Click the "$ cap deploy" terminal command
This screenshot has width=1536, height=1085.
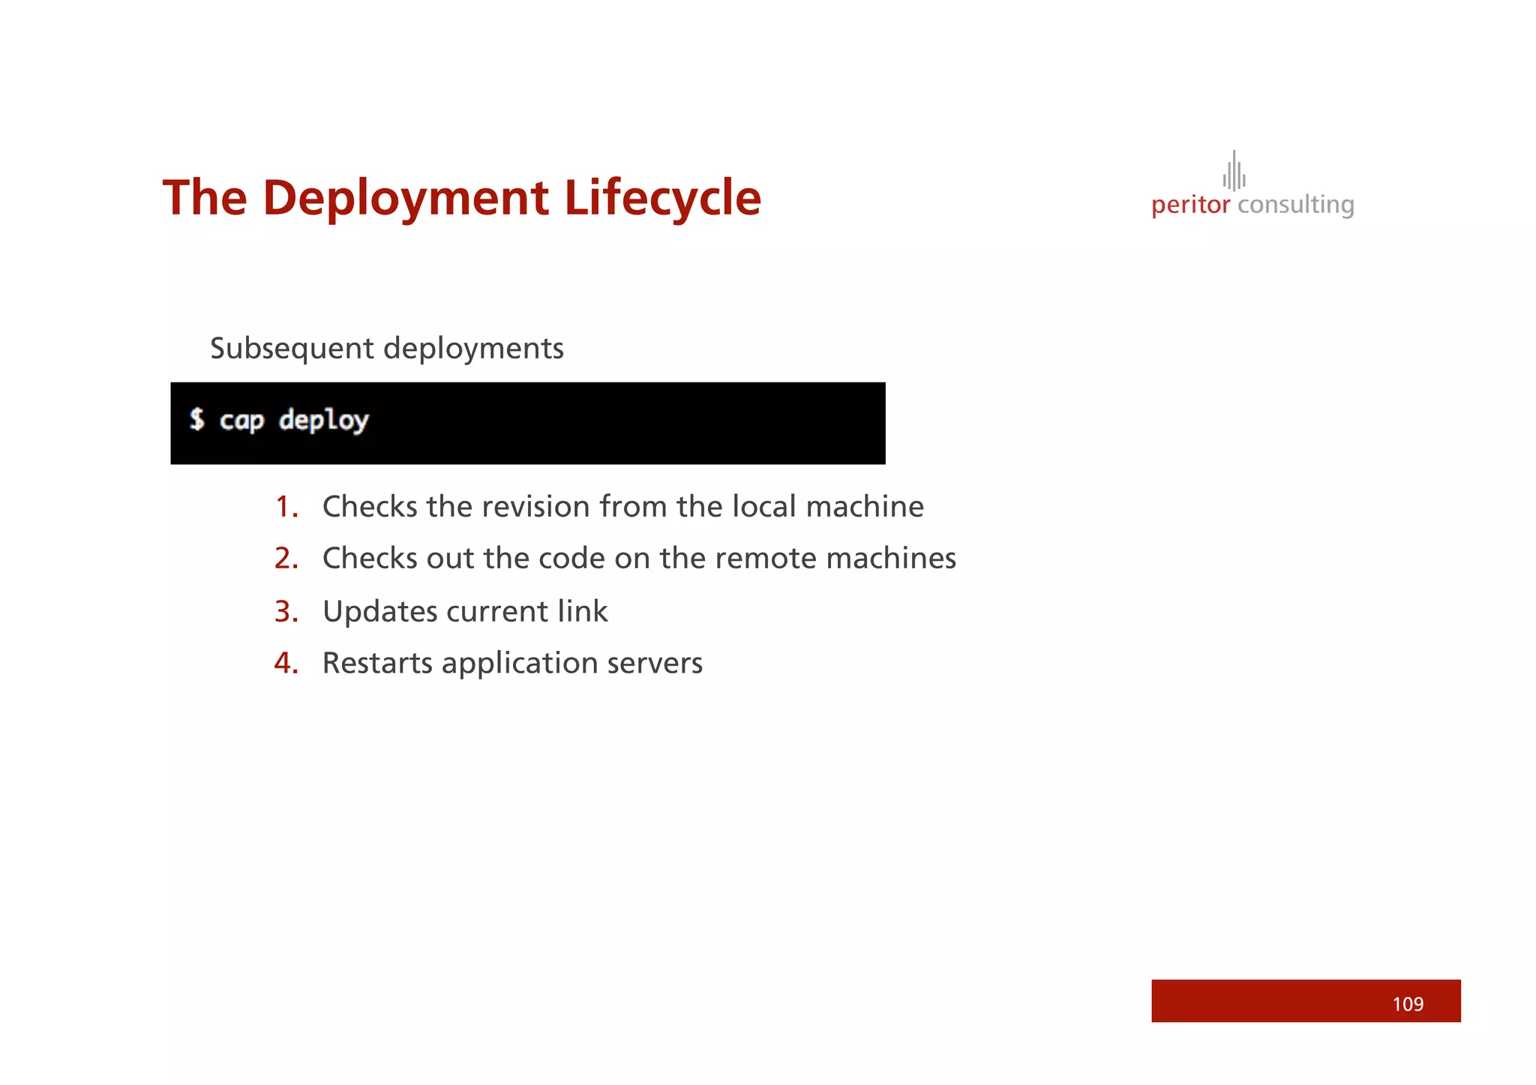point(279,420)
